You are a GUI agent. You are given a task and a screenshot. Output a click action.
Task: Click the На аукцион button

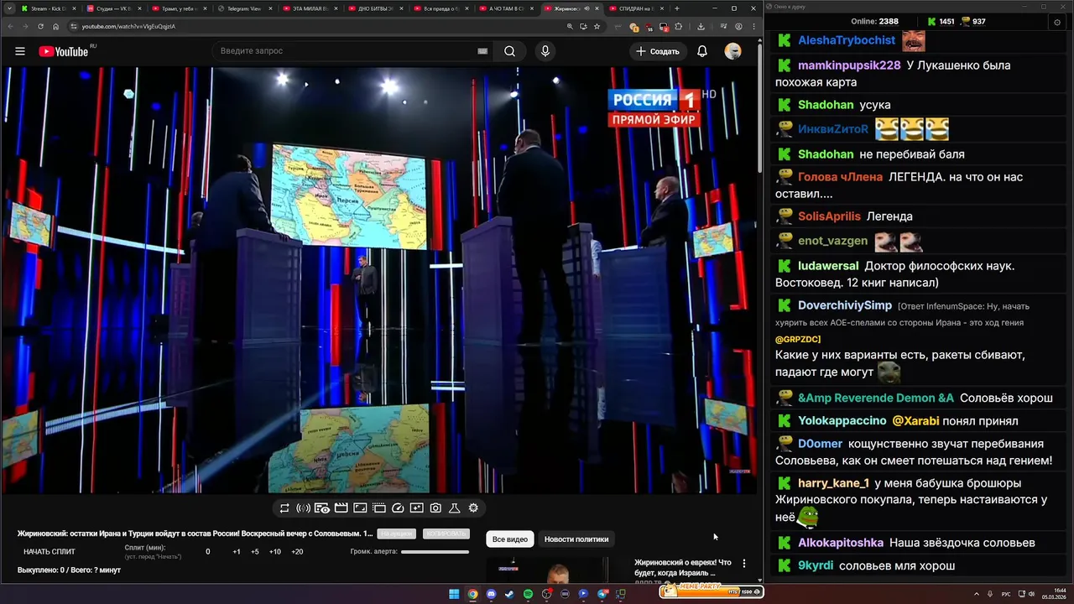coord(396,534)
